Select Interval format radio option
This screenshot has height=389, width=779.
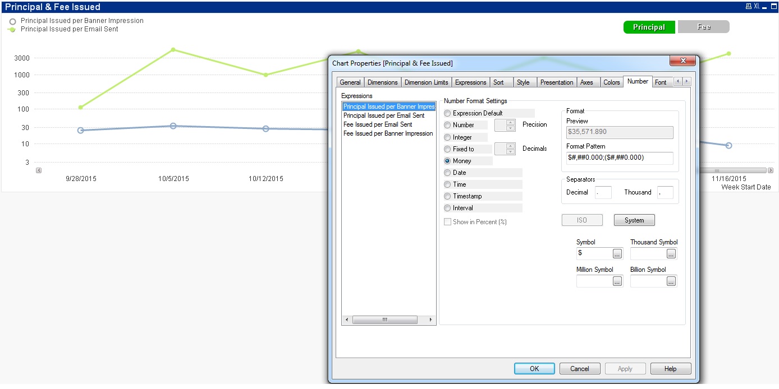tap(447, 208)
